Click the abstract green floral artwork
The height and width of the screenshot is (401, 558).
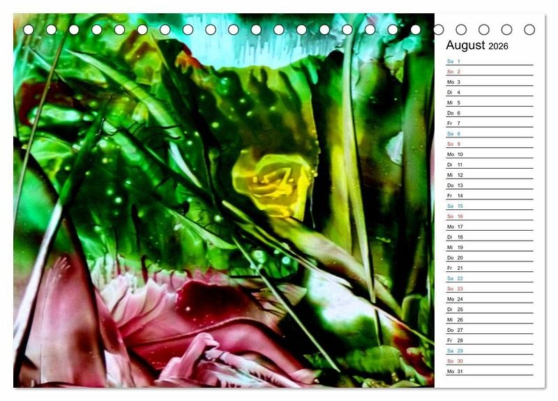coord(224,200)
